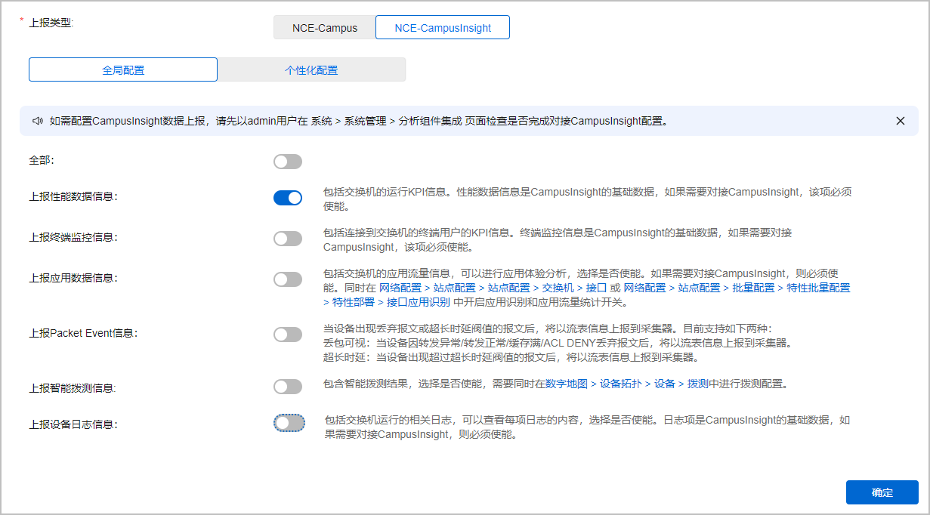The image size is (930, 515).
Task: Click the 上报类型 field label
Action: click(51, 23)
